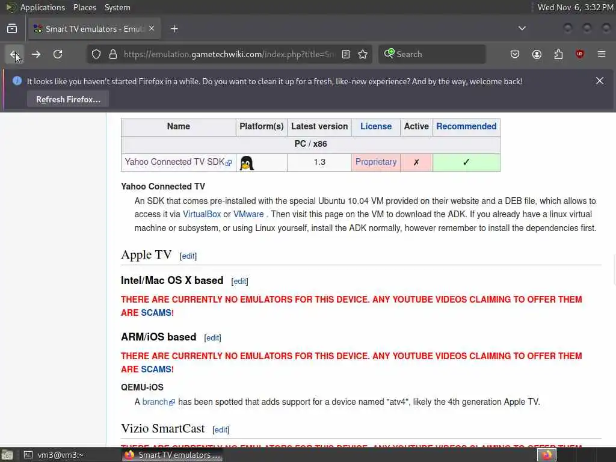
Task: Toggle reader view for this page
Action: [x=346, y=54]
